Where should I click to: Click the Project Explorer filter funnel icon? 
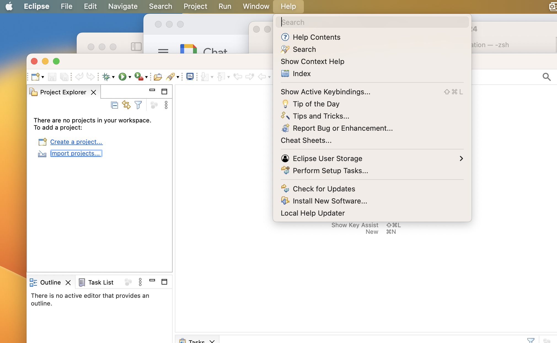point(138,105)
